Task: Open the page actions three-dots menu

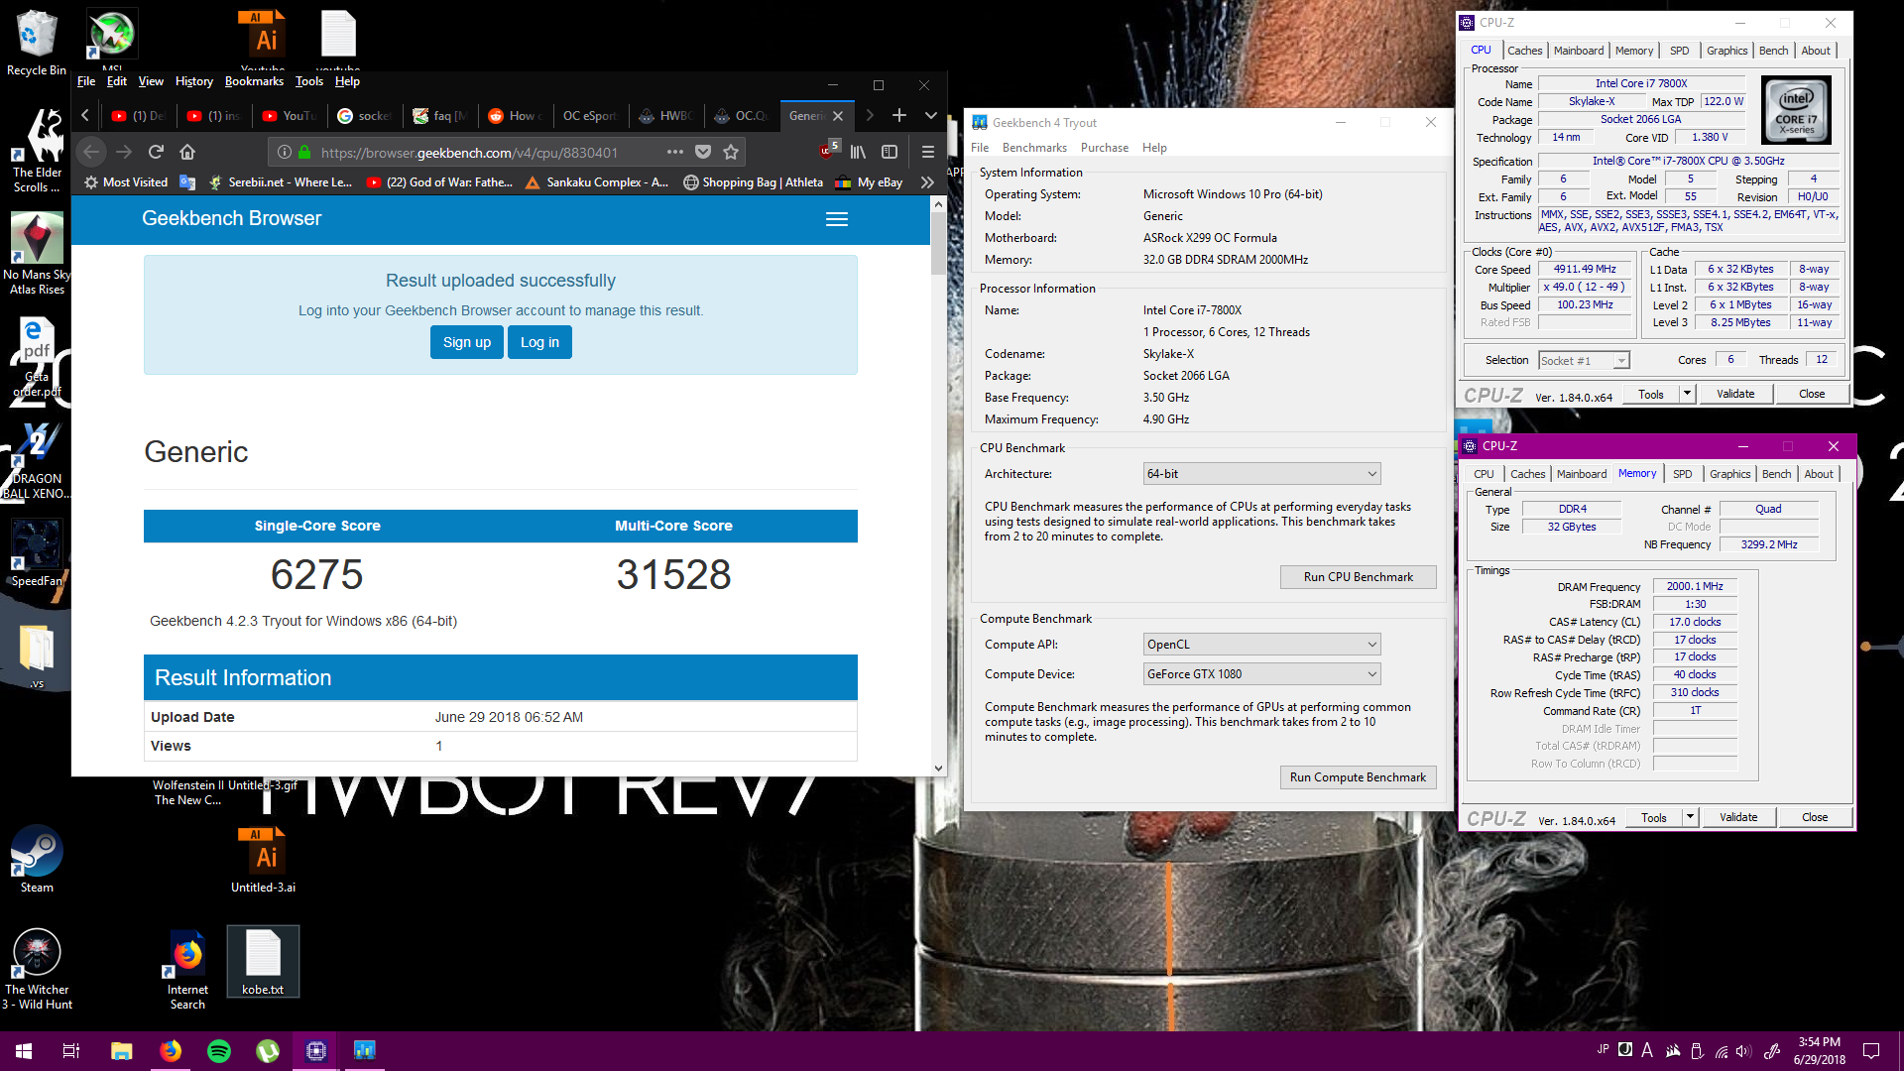Action: 675,152
